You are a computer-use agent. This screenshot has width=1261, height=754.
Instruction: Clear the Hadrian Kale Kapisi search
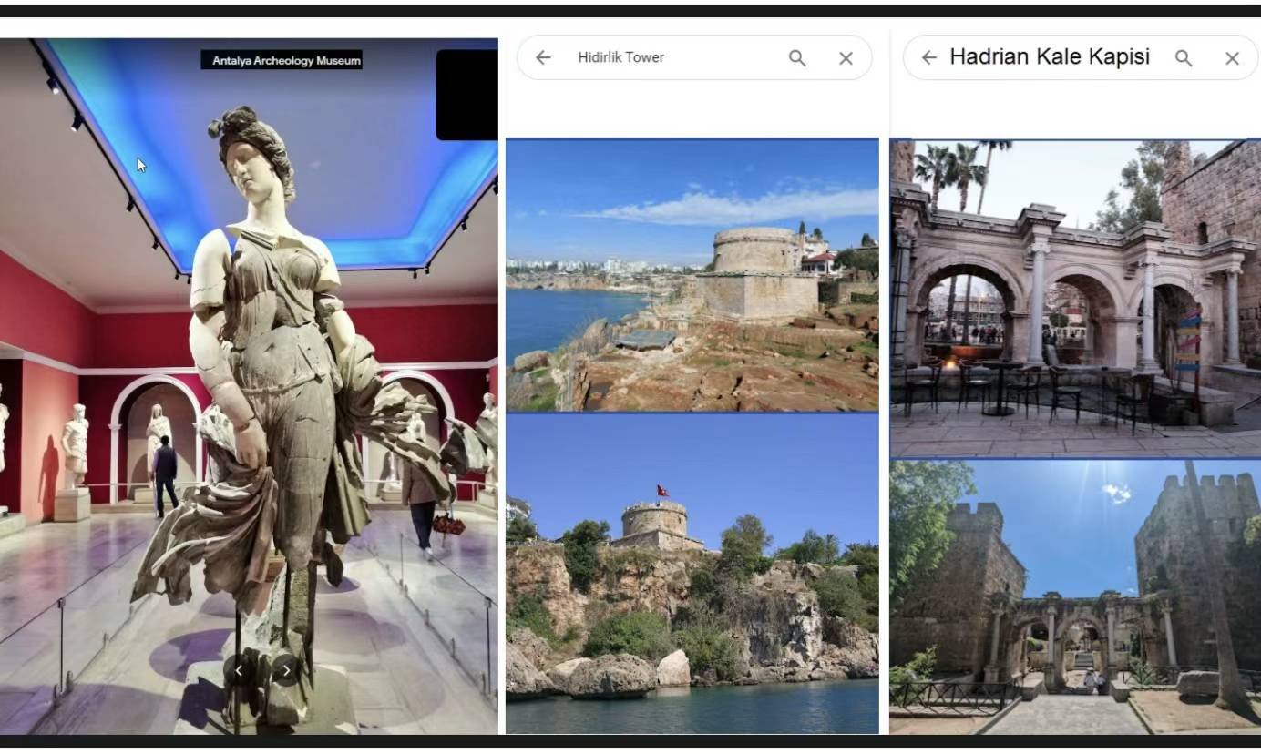pos(1232,58)
